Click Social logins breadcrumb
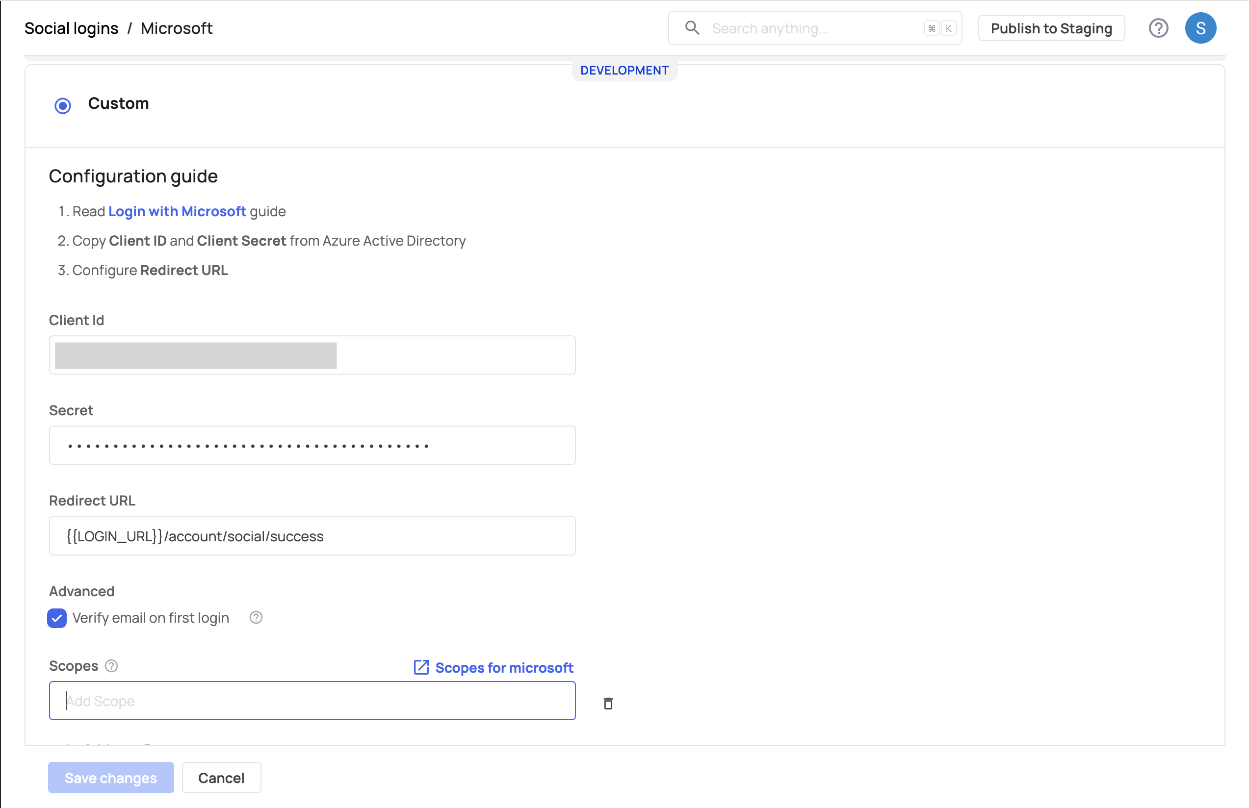The width and height of the screenshot is (1249, 808). [71, 28]
